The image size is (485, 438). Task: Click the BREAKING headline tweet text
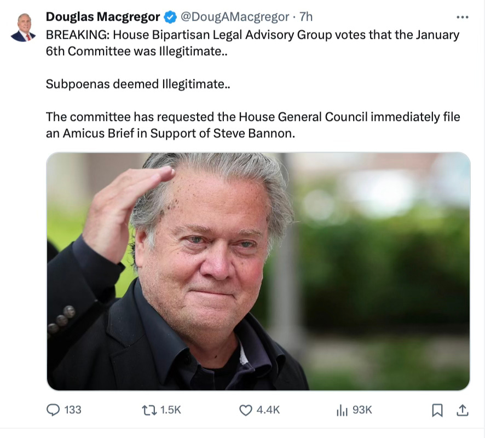point(252,43)
